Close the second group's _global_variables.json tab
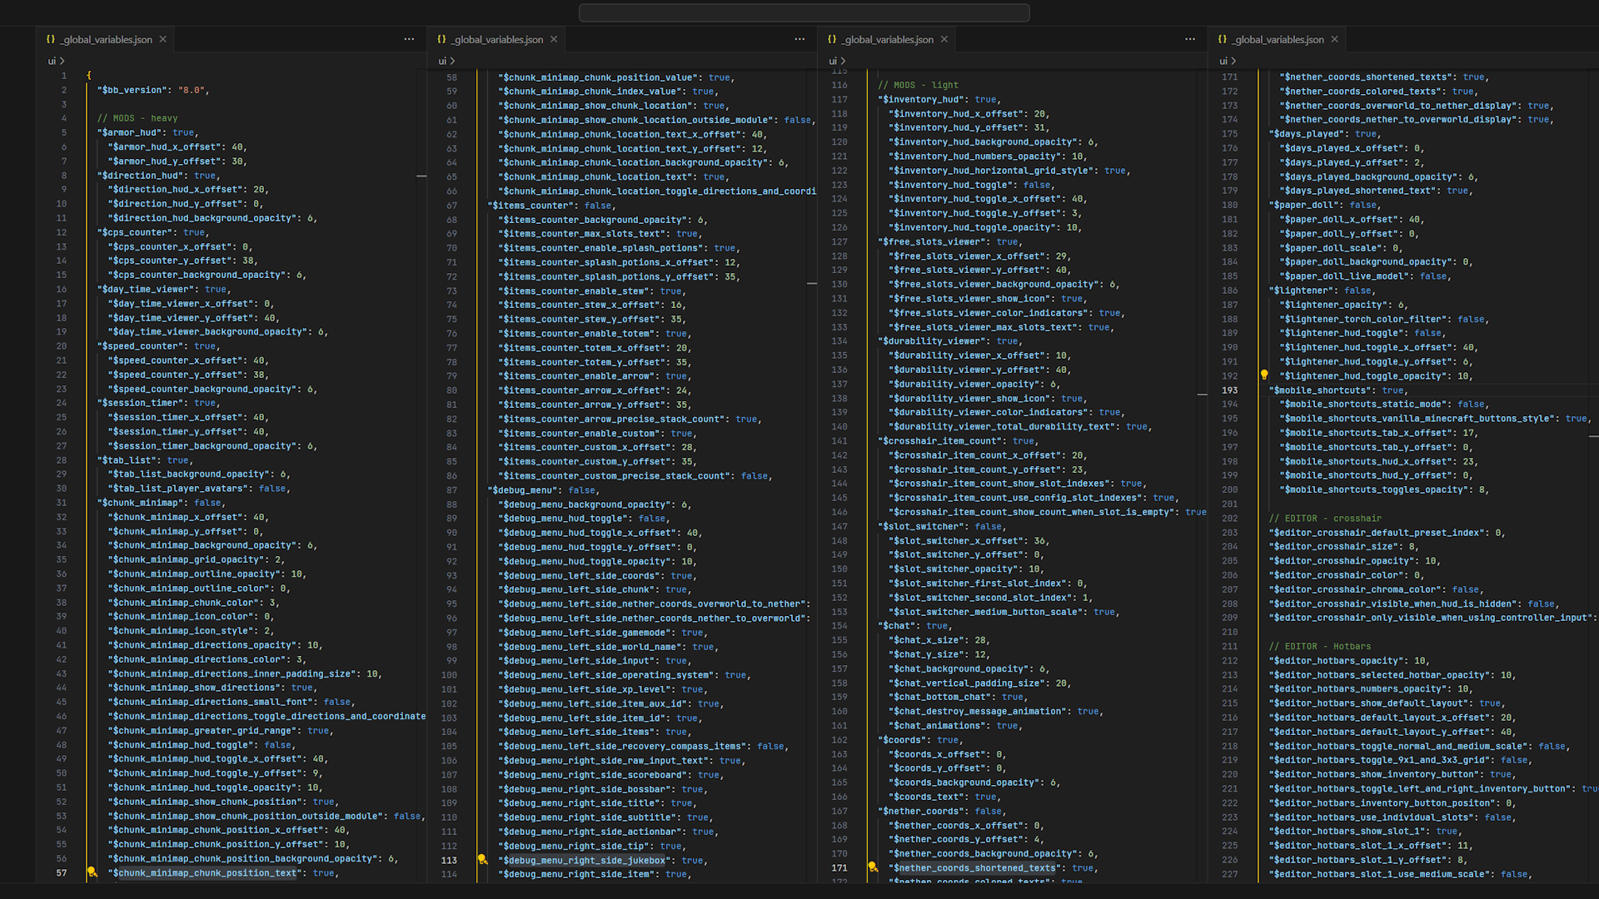 coord(554,39)
